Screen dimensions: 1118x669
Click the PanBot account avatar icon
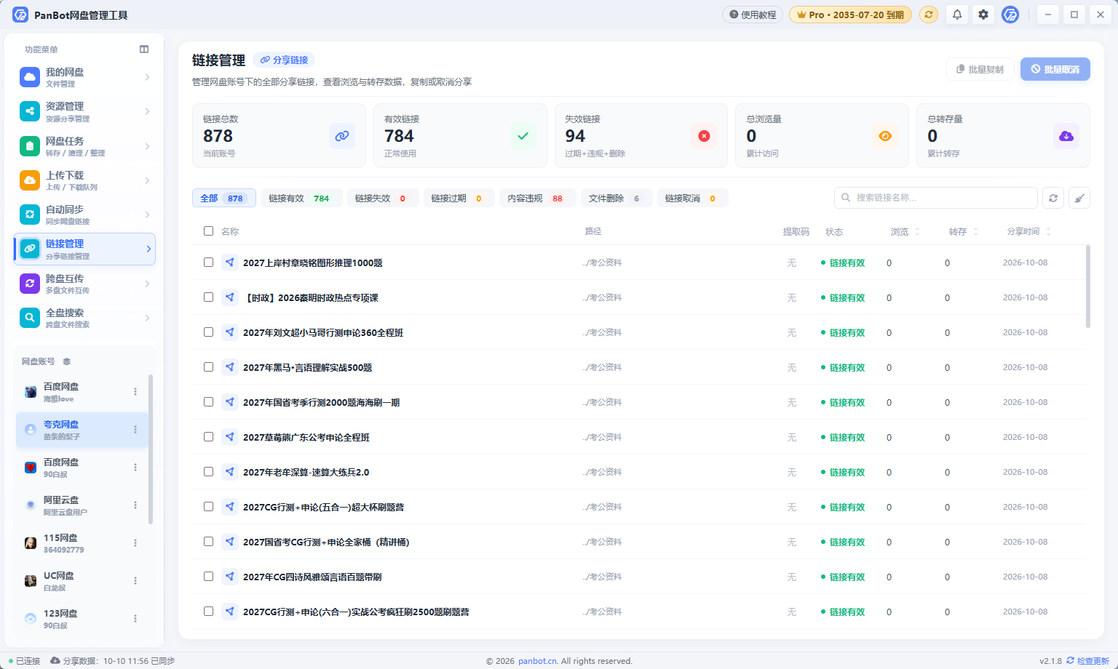(x=1010, y=15)
